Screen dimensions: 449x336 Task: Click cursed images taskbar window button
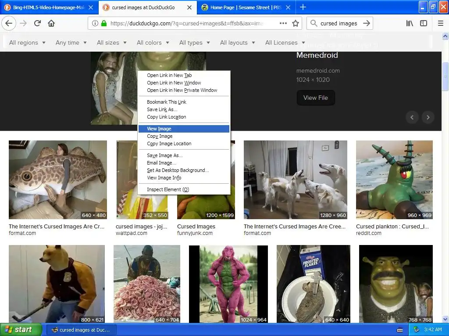(x=82, y=330)
